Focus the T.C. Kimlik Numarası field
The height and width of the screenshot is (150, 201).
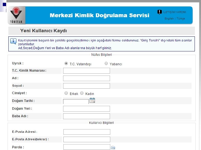pos(86,71)
